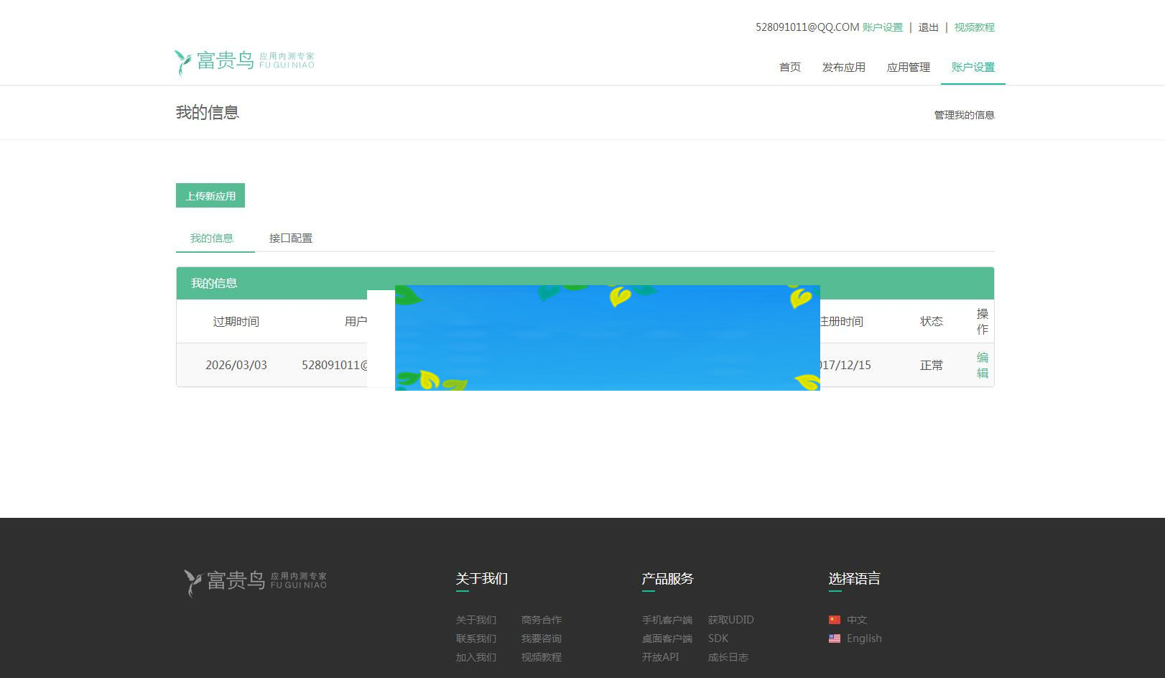Open the 应用管理 navigation item
Screen dimensions: 1165x678
pyautogui.click(x=908, y=67)
